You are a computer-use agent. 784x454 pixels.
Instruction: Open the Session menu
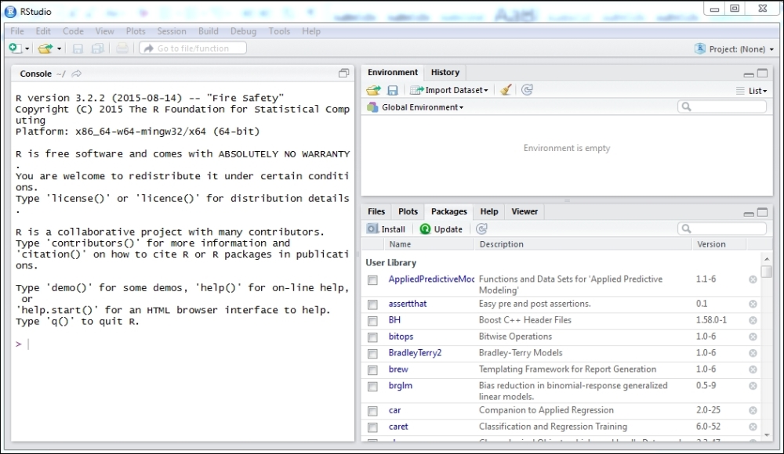pyautogui.click(x=172, y=31)
